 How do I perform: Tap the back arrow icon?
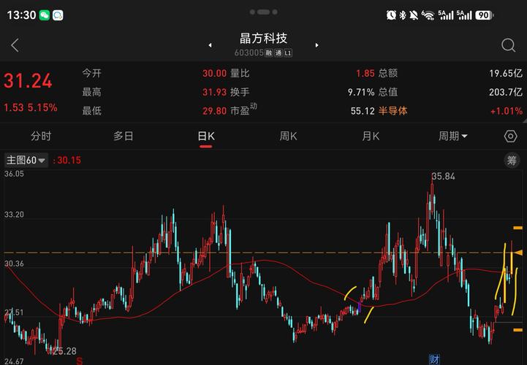click(x=15, y=45)
